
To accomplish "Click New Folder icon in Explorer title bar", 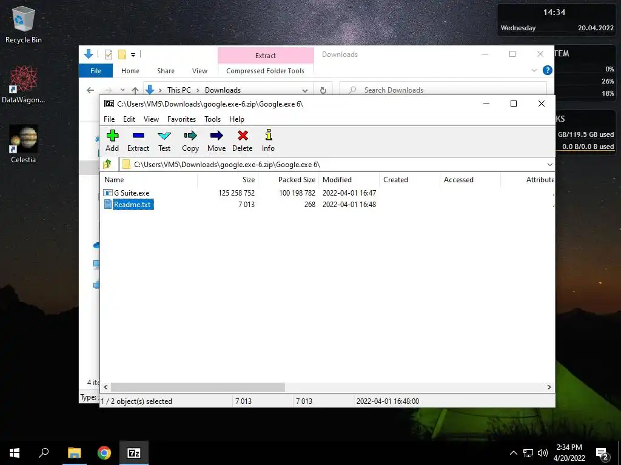I will (122, 54).
